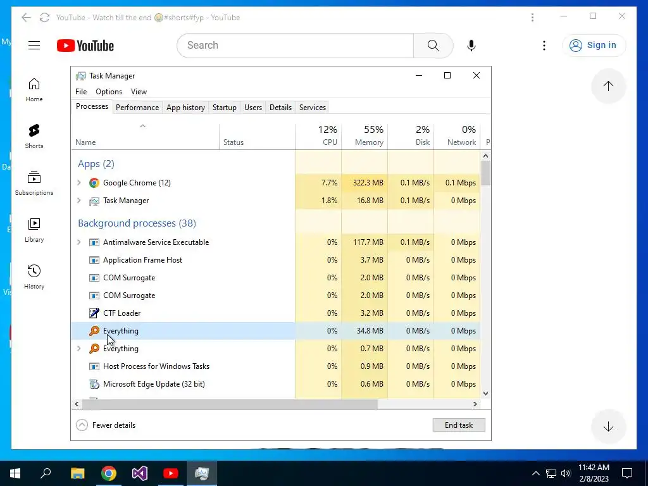
Task: Click the next short down arrow
Action: [x=608, y=427]
